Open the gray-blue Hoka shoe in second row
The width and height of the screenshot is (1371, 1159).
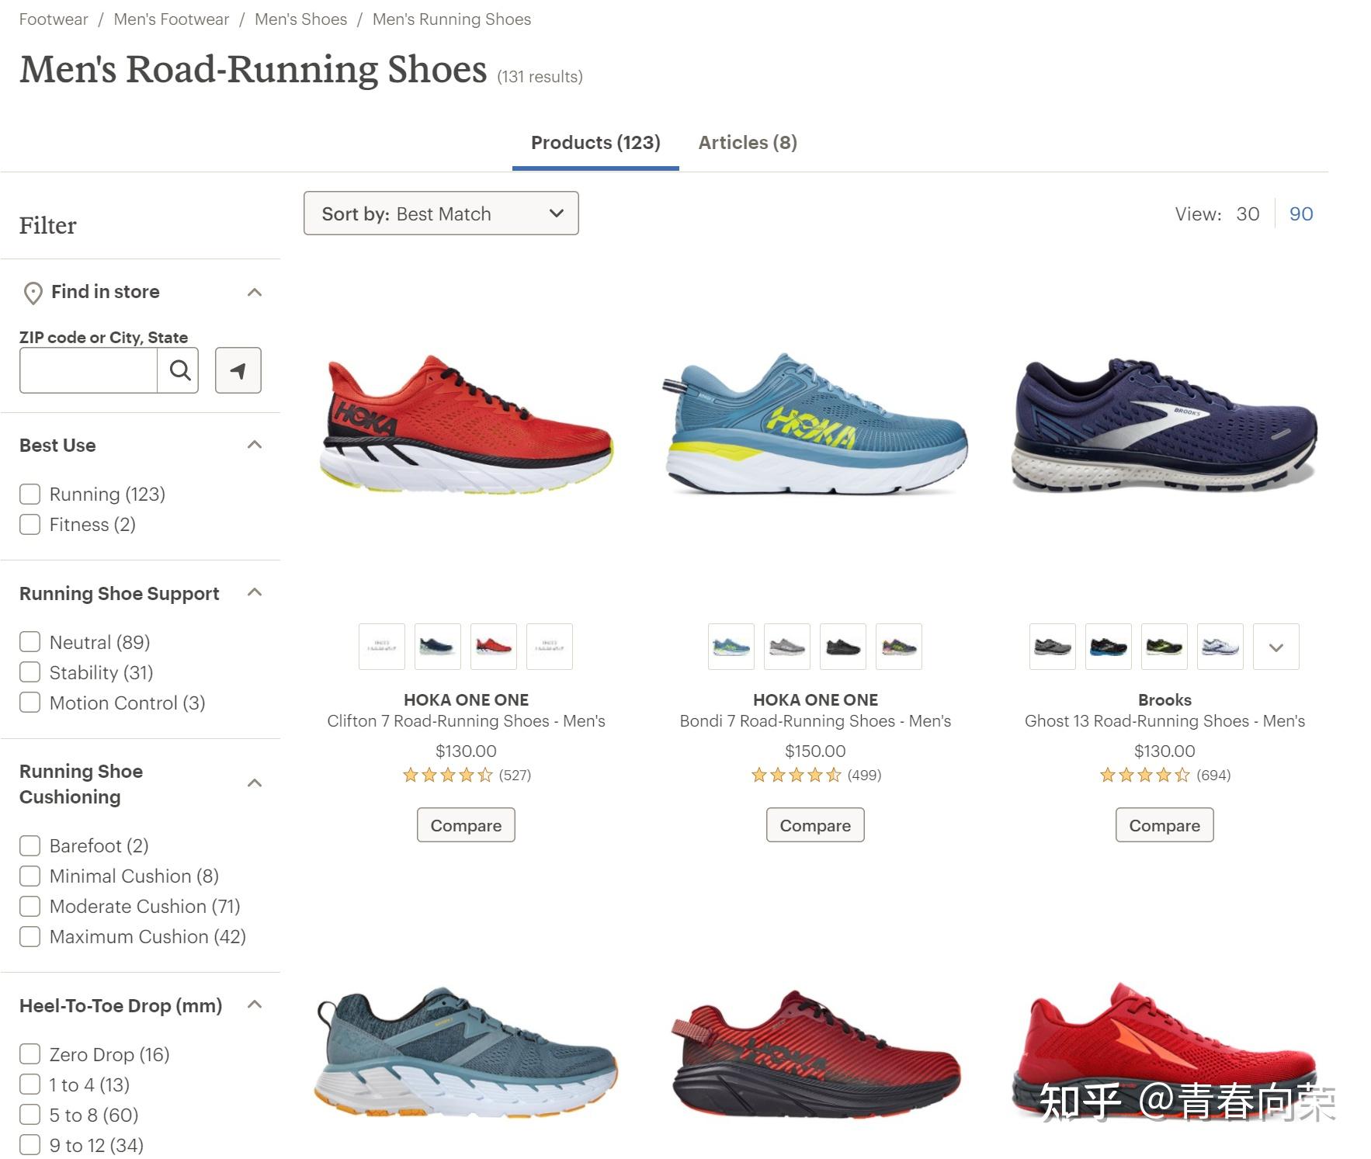pos(467,1053)
